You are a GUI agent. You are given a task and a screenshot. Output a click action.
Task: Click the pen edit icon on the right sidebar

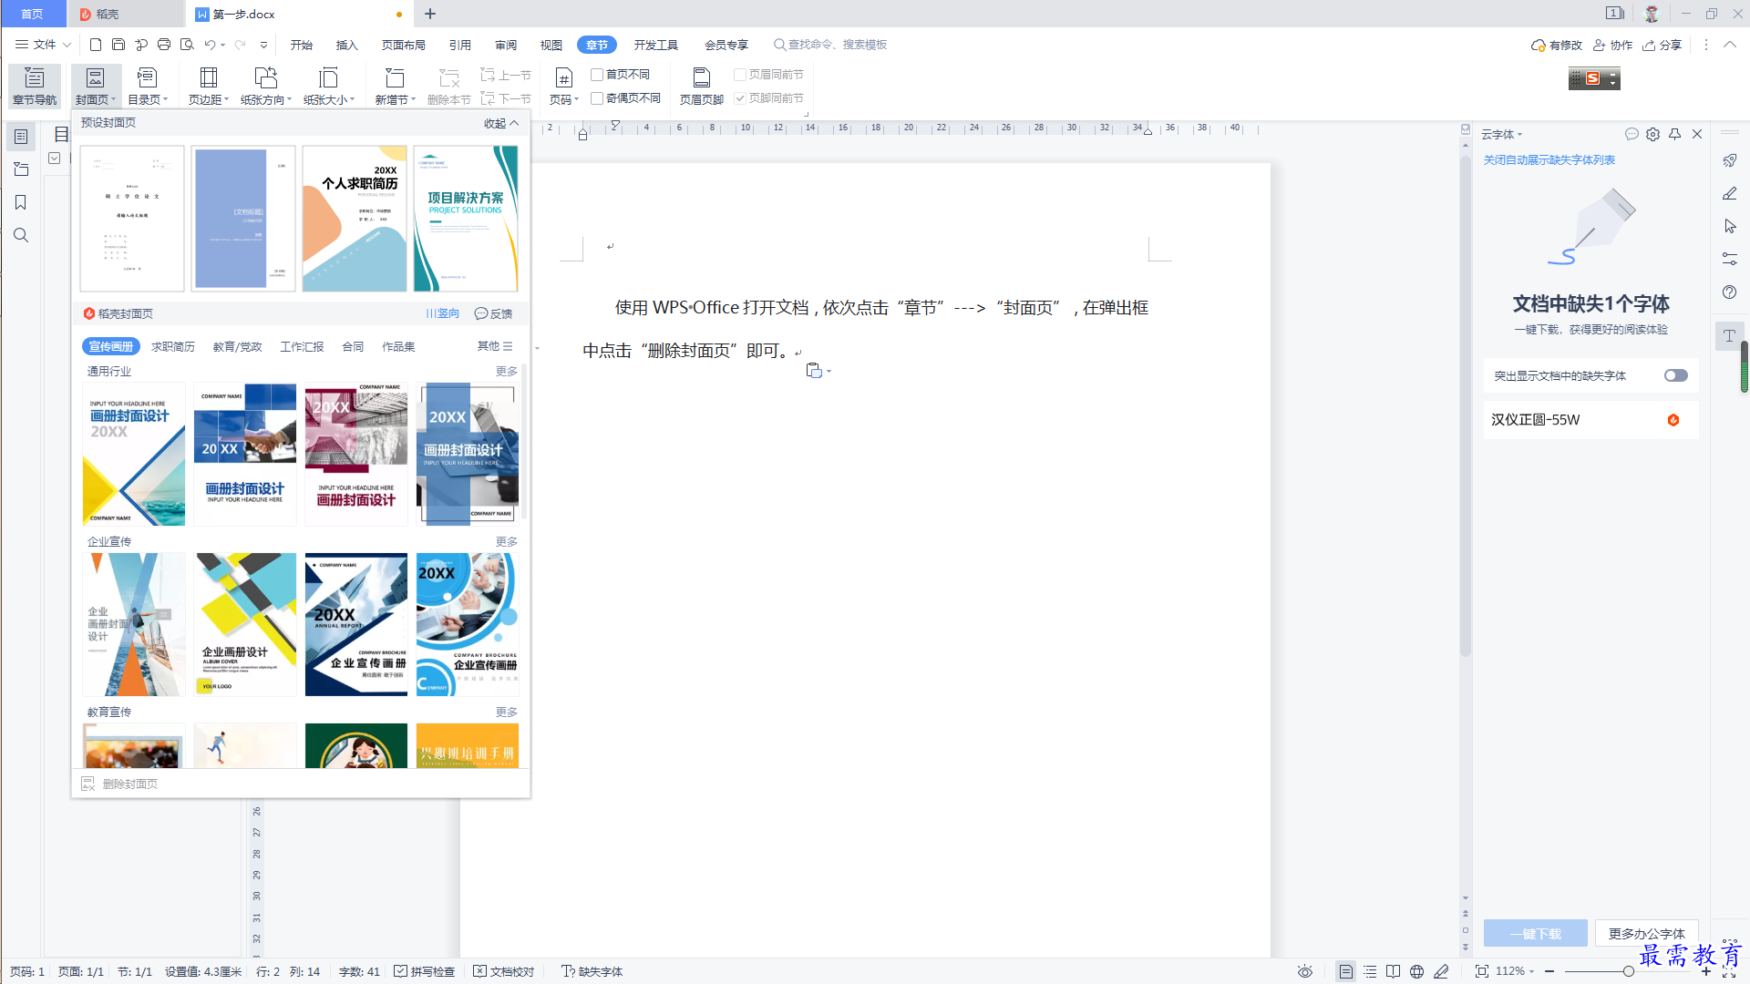tap(1729, 193)
